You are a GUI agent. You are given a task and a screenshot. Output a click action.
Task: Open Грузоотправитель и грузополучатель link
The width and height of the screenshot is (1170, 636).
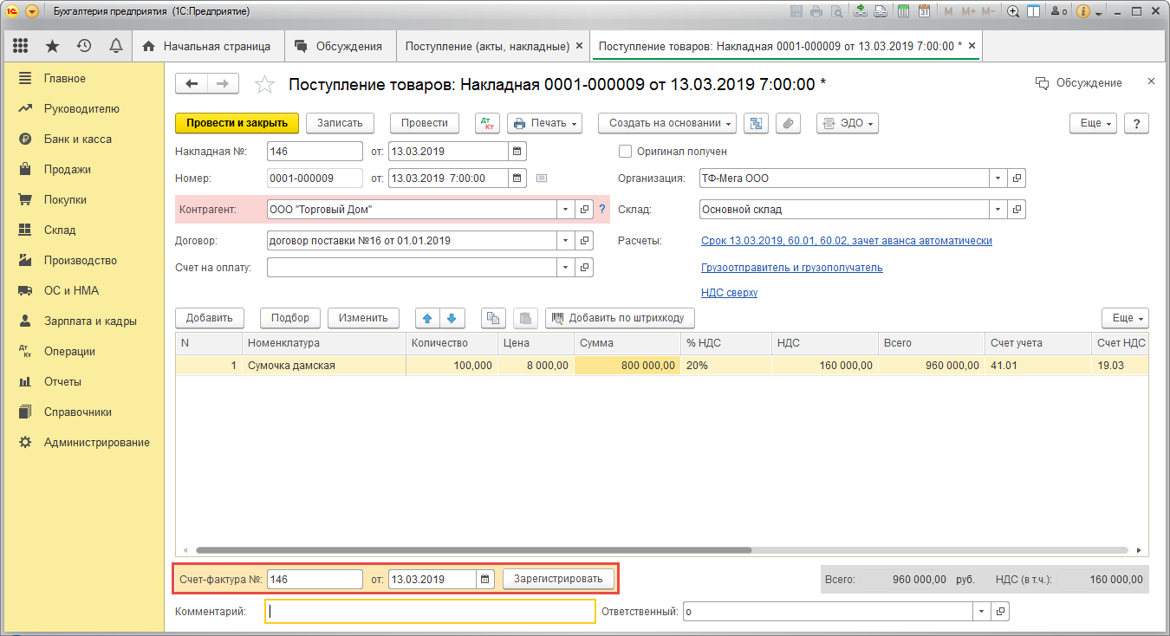[792, 268]
